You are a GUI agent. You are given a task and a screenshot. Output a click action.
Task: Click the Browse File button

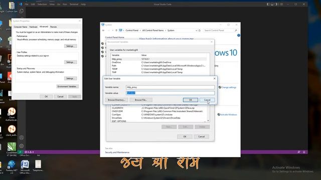141,100
